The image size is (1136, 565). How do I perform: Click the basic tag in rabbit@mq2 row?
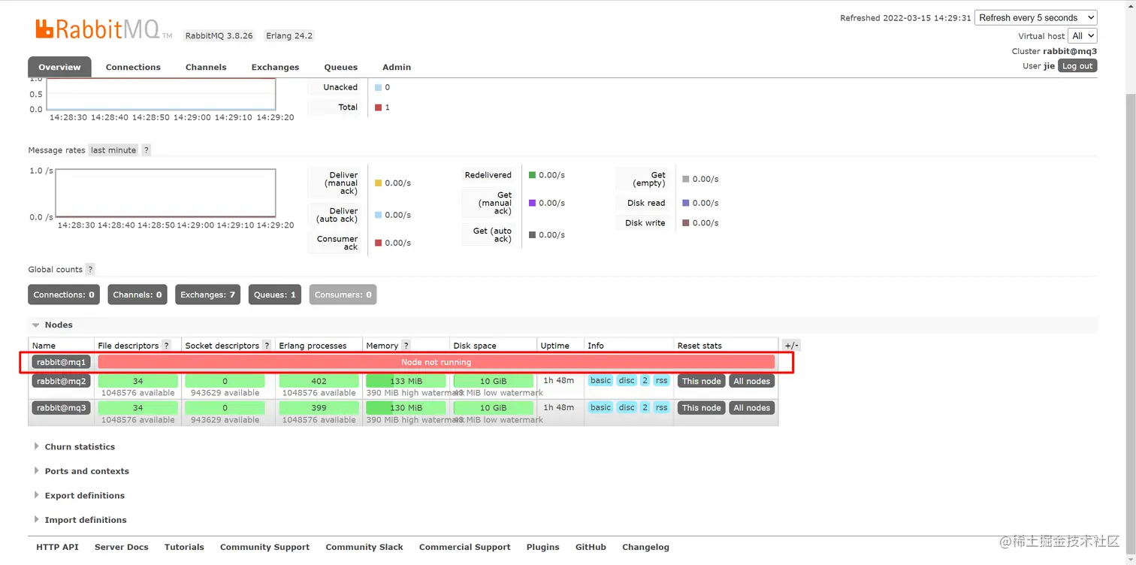601,381
